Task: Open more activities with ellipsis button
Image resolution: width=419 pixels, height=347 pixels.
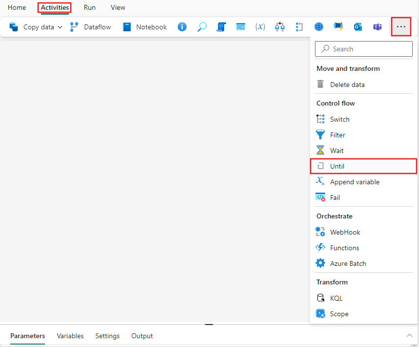Action: tap(401, 27)
